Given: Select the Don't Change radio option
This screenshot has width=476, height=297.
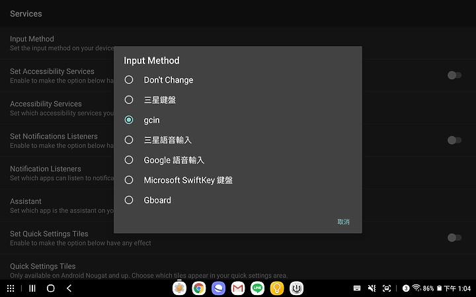Looking at the screenshot, I should [x=238, y=80].
